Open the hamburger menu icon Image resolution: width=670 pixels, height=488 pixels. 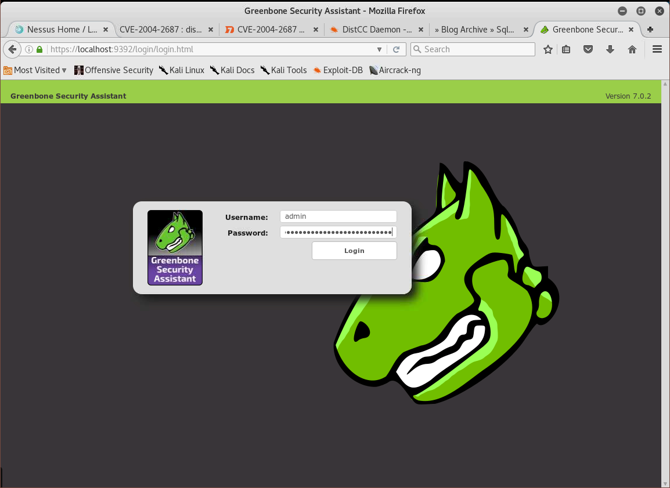(x=657, y=49)
